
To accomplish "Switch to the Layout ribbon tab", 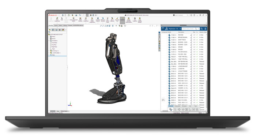I will click(x=56, y=25).
